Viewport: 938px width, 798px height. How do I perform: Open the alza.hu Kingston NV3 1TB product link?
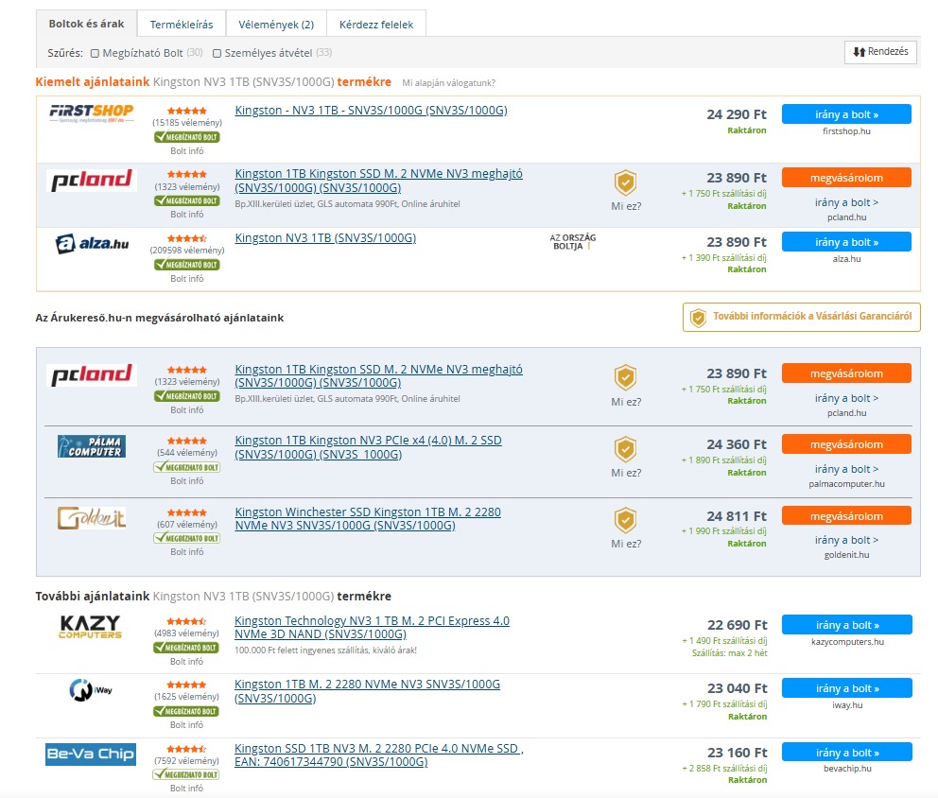click(x=325, y=238)
